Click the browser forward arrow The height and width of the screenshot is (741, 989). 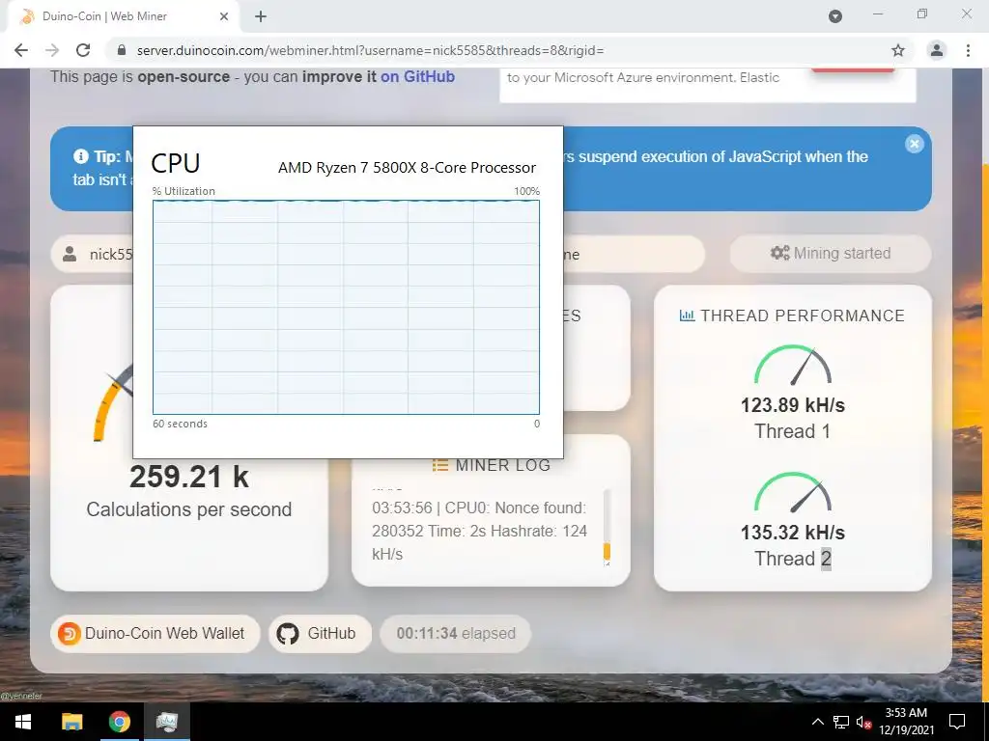coord(52,50)
